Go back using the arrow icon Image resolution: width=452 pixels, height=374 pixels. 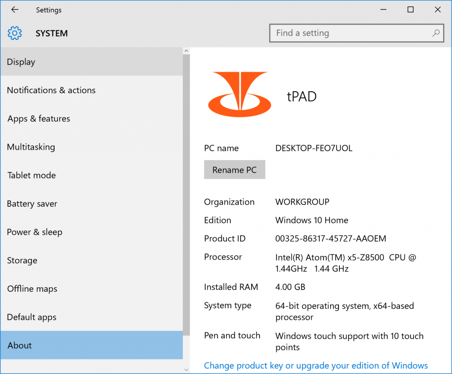pos(15,10)
